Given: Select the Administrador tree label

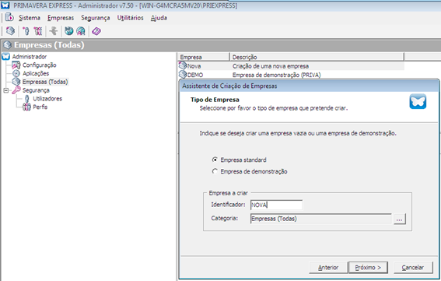Looking at the screenshot, I should tap(30, 57).
